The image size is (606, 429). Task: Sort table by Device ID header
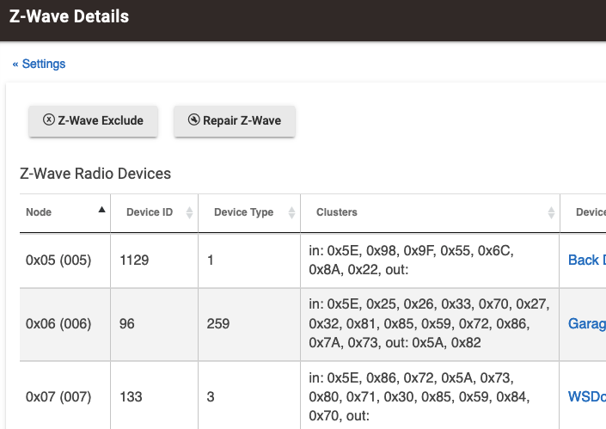click(154, 212)
